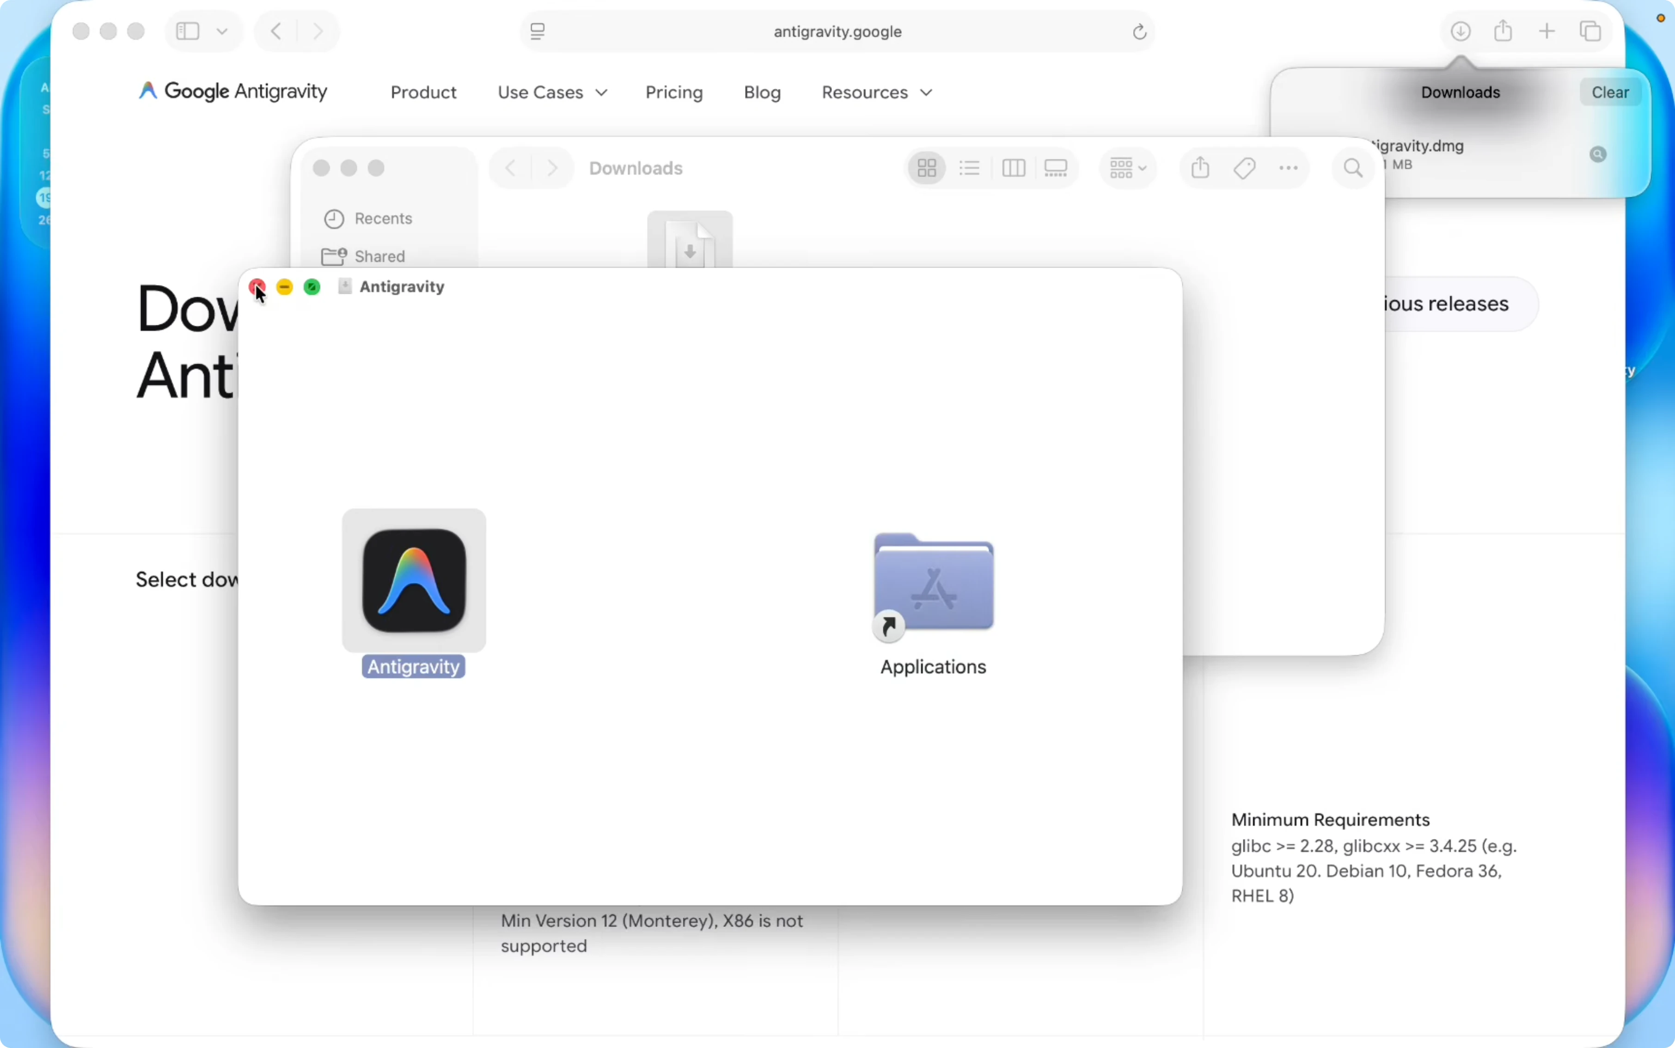1675x1048 pixels.
Task: Click the Finder tag icon
Action: click(1244, 168)
